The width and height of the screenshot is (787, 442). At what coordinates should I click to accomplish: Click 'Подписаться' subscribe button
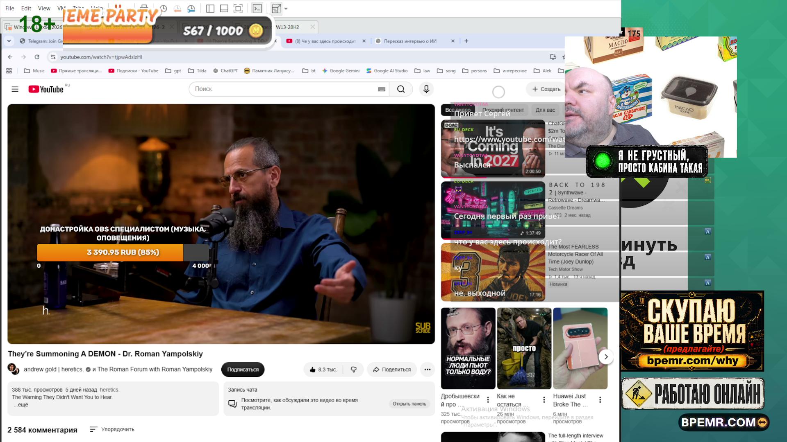point(243,370)
